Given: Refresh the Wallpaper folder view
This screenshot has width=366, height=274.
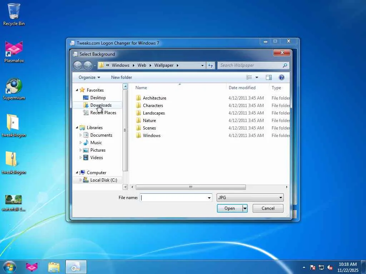Looking at the screenshot, I should pos(210,66).
